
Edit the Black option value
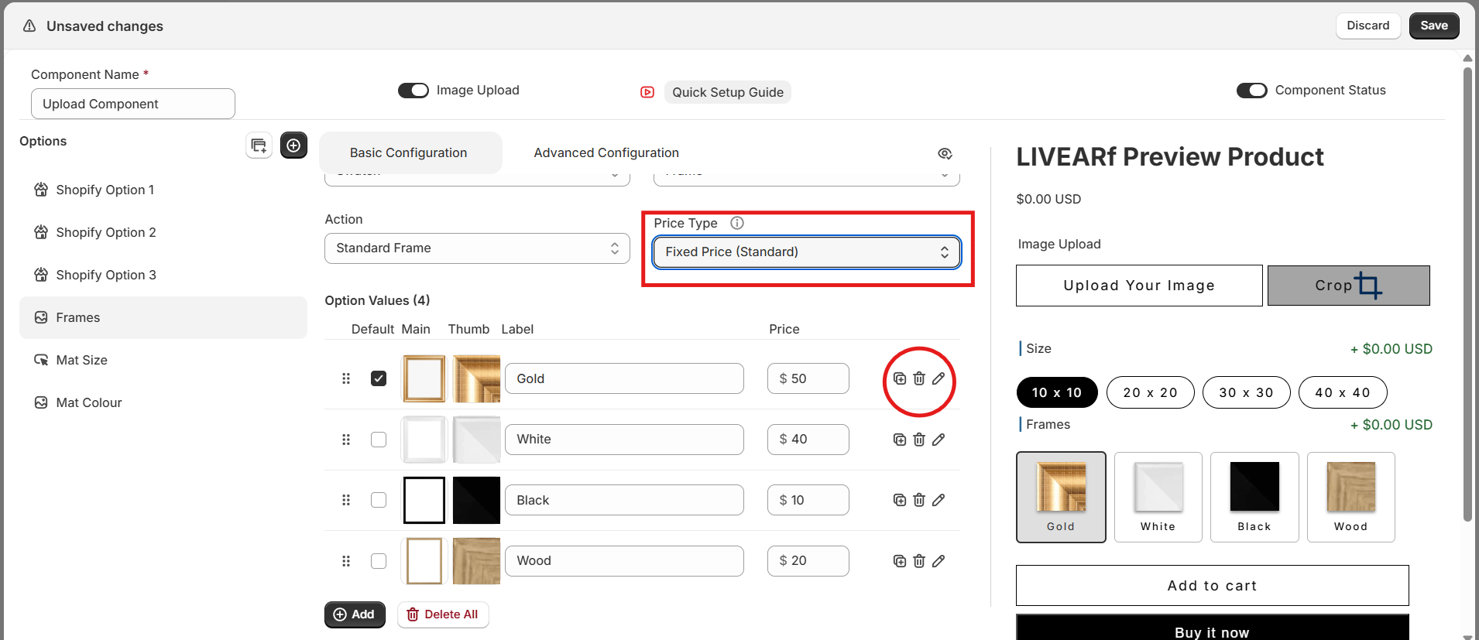(939, 500)
